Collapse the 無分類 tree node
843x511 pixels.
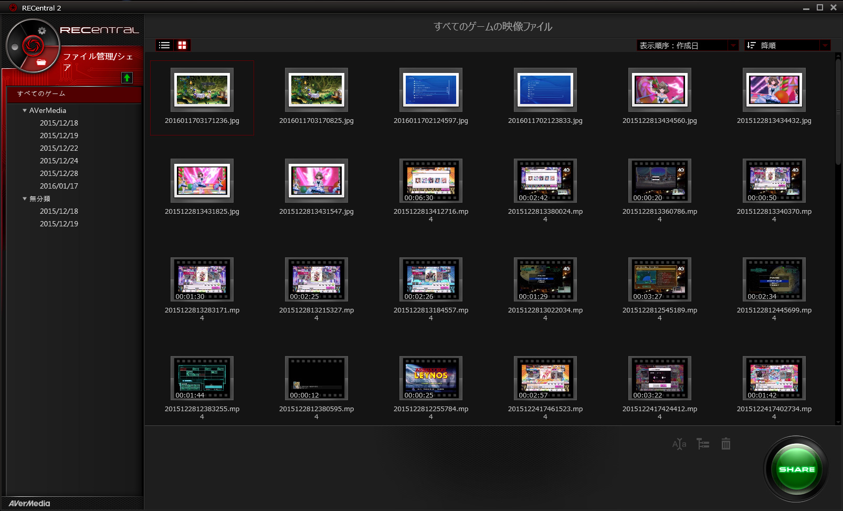click(x=25, y=199)
